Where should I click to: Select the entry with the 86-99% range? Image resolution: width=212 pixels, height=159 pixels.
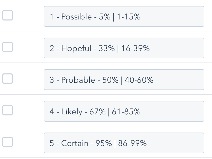[x=8, y=142]
